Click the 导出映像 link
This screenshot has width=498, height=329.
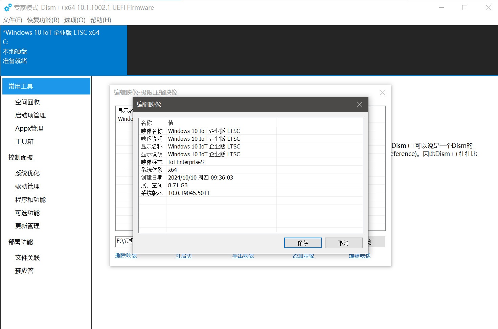(243, 256)
